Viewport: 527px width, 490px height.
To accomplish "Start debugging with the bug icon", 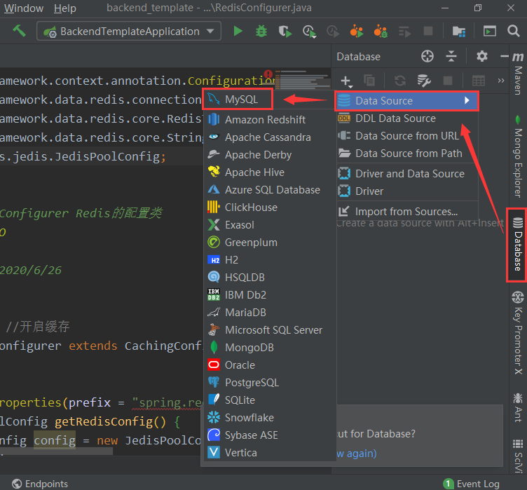I will click(x=261, y=32).
